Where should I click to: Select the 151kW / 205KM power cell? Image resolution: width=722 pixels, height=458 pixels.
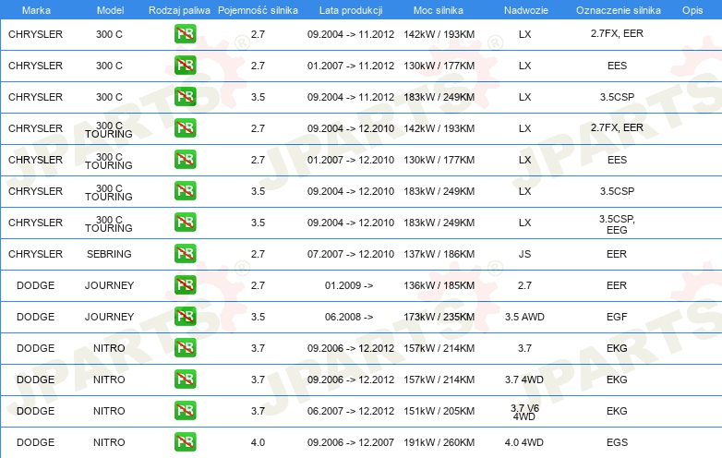click(x=439, y=411)
